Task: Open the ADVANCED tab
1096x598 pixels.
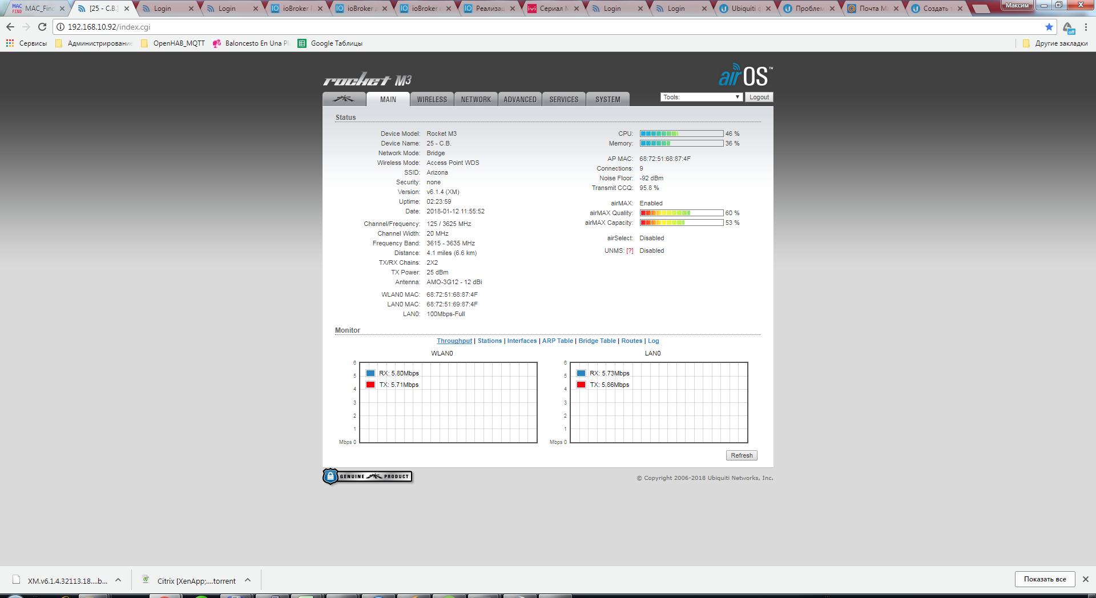Action: click(520, 99)
